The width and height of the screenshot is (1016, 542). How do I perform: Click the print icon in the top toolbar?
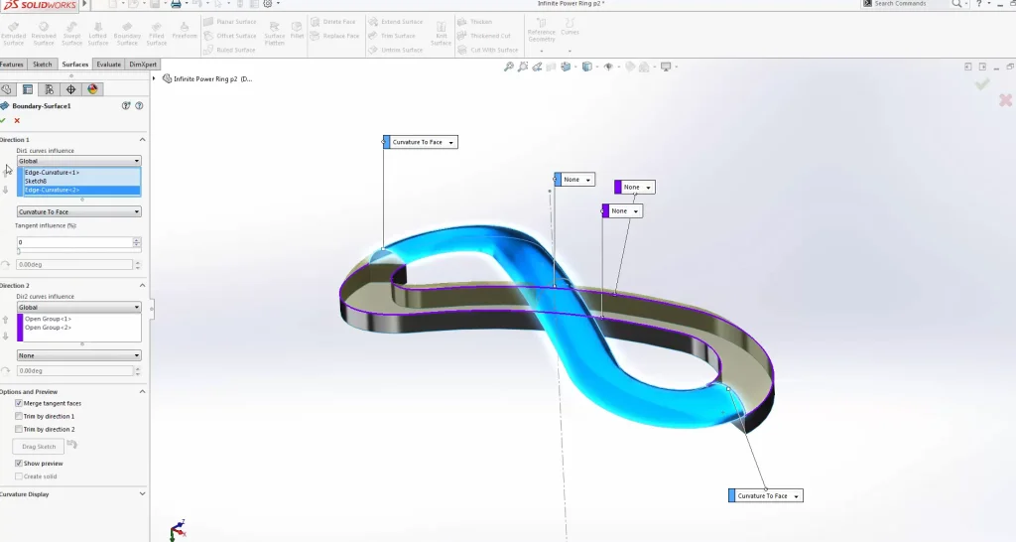tap(176, 4)
